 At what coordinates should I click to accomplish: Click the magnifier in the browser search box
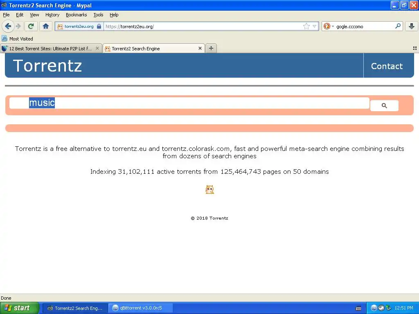tap(398, 26)
